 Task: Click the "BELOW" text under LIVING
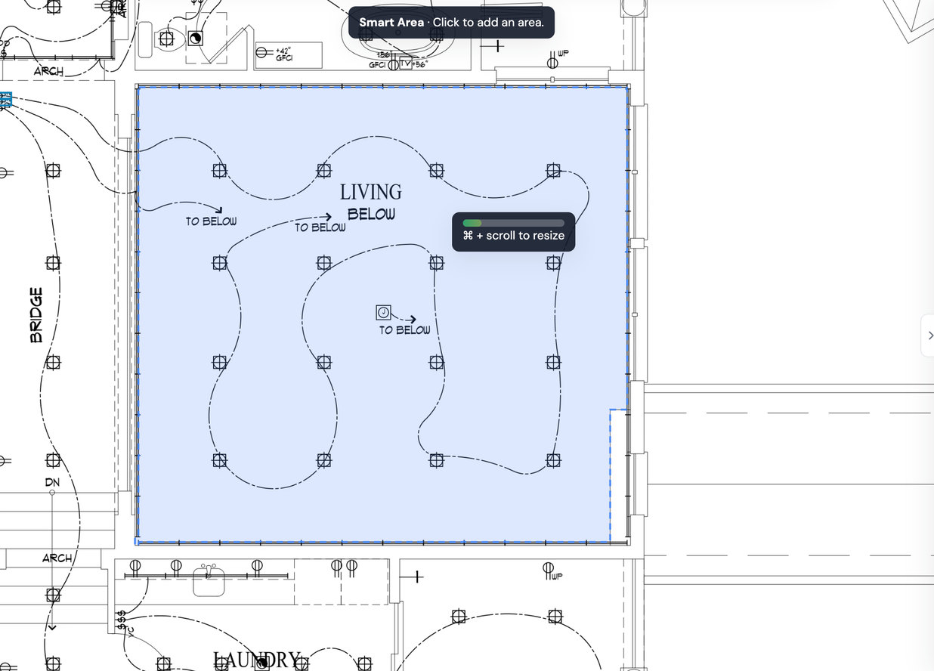(x=372, y=214)
